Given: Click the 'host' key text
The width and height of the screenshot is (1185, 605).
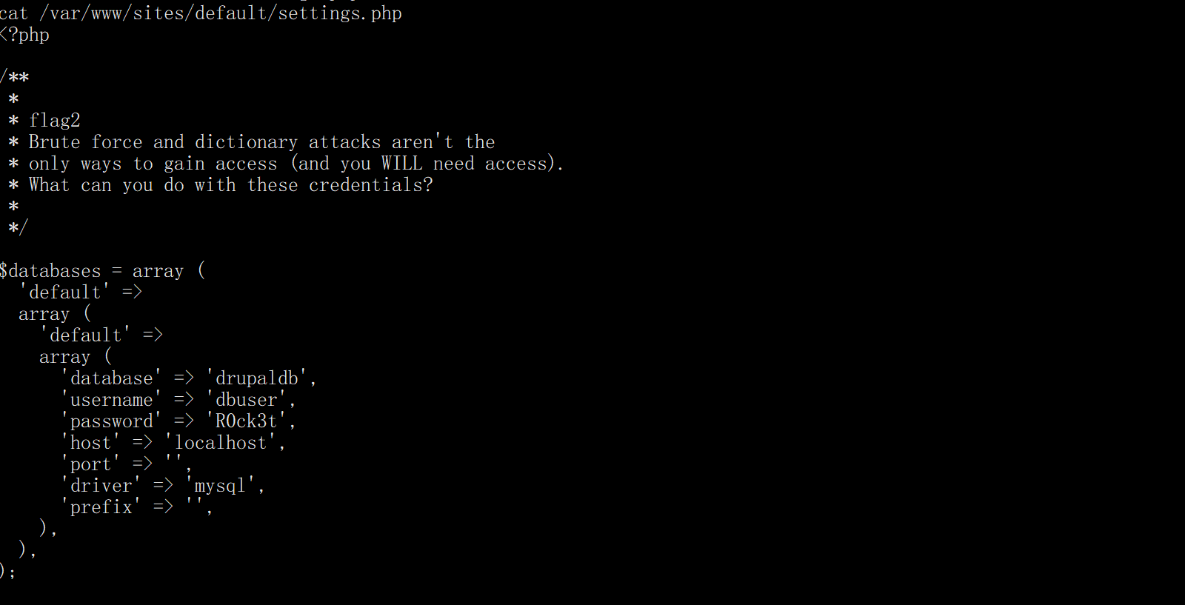Looking at the screenshot, I should pos(90,443).
